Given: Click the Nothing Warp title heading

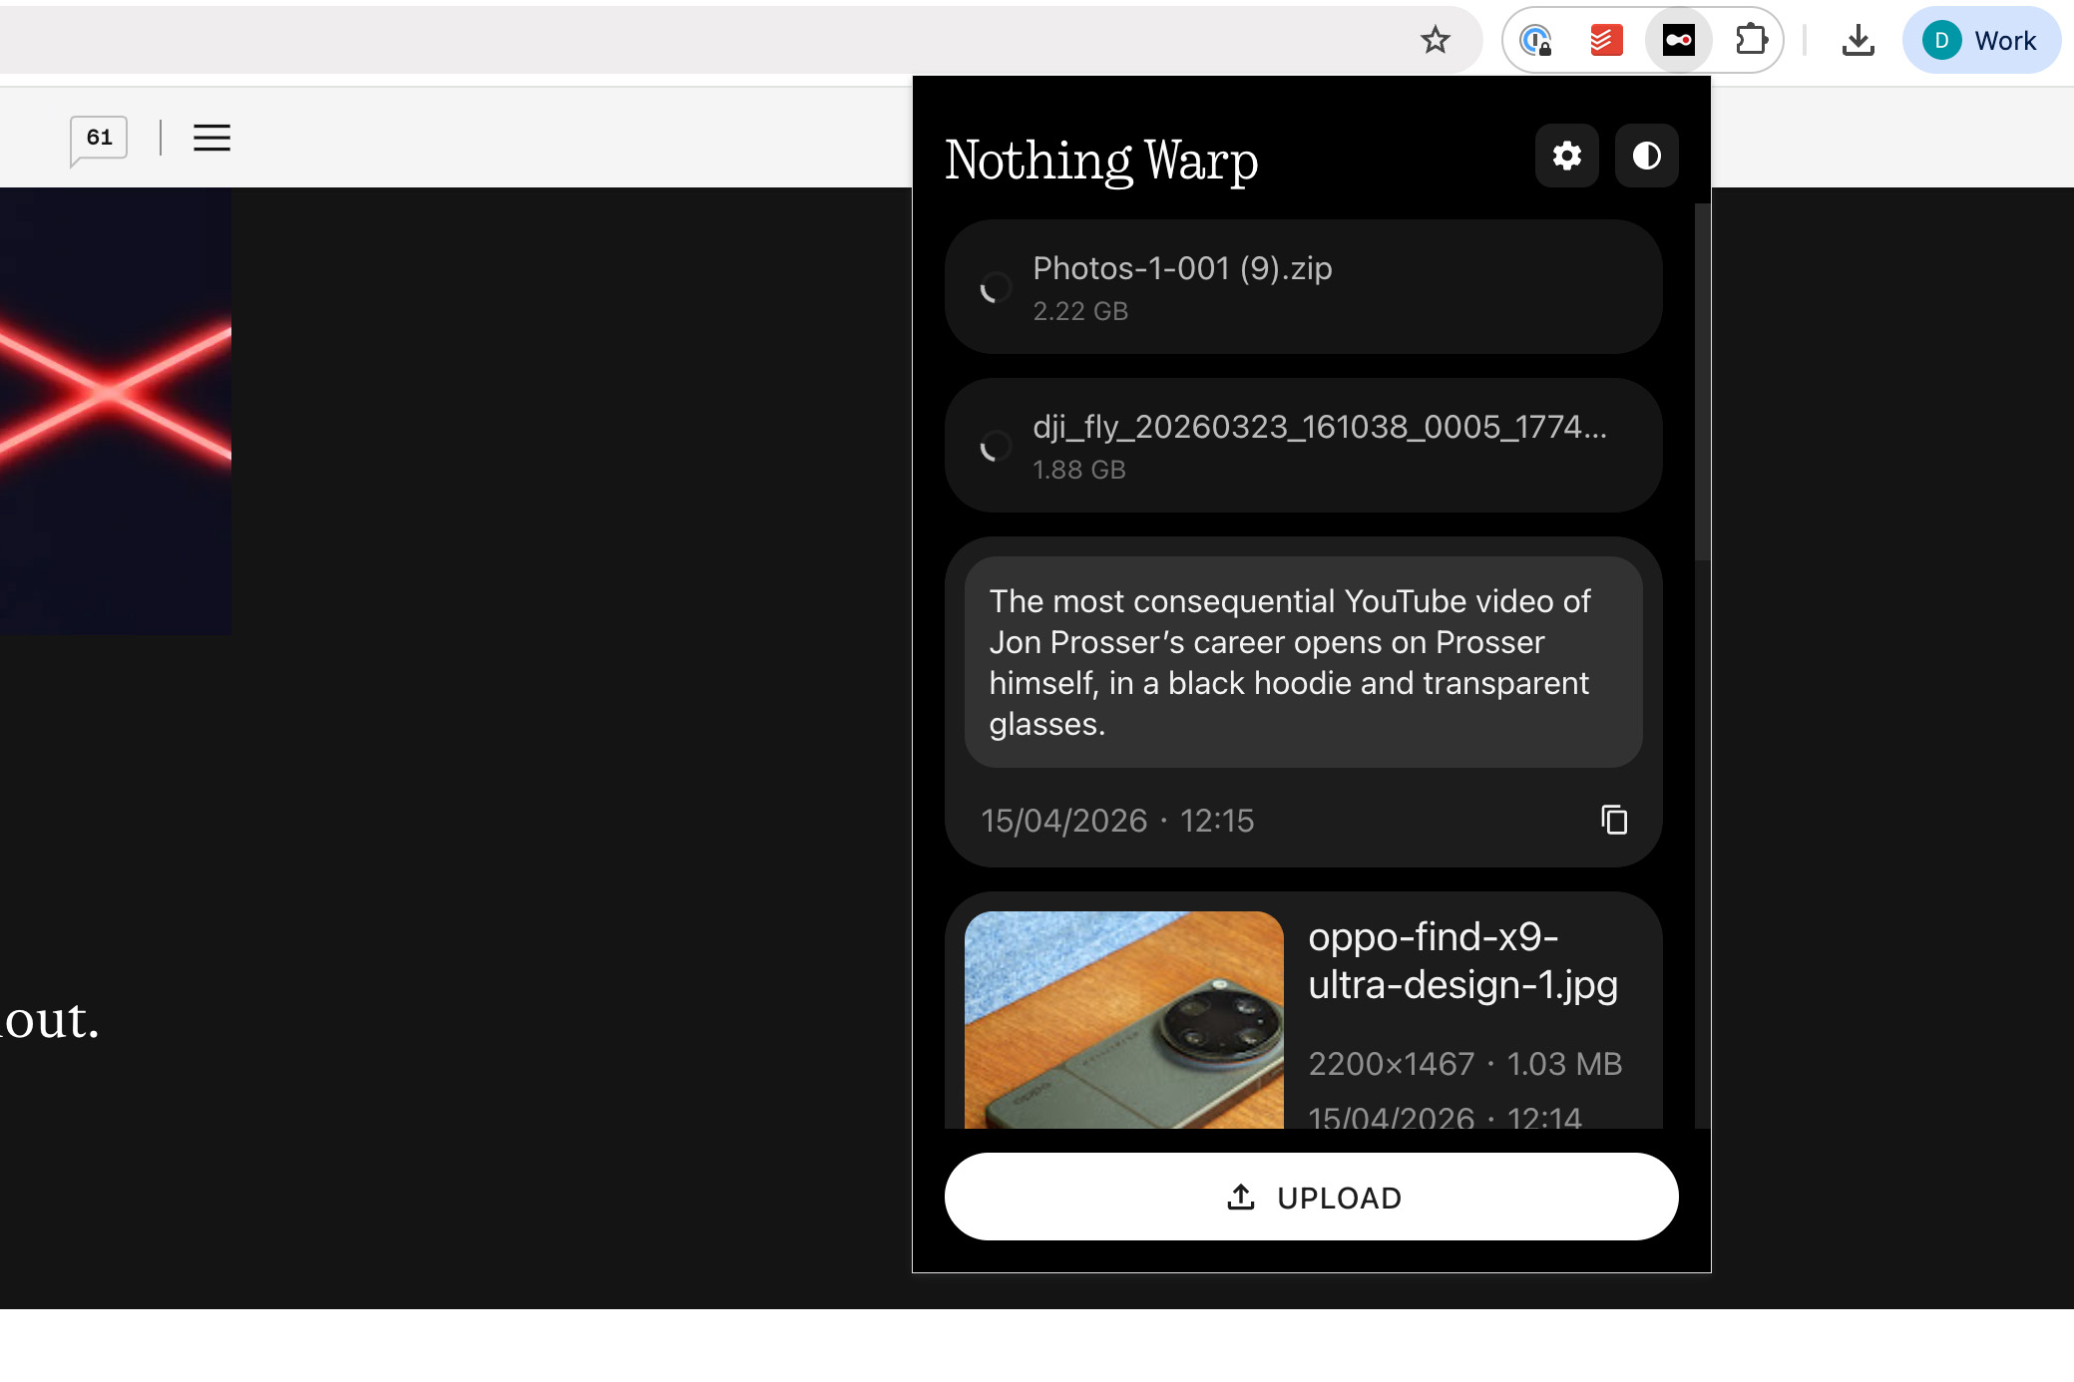Looking at the screenshot, I should point(1101,160).
